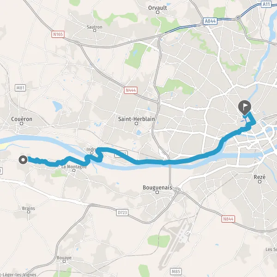Screen dimensions: 277x277
Task: Select the Saint-Herblain town label
Action: click(136, 119)
